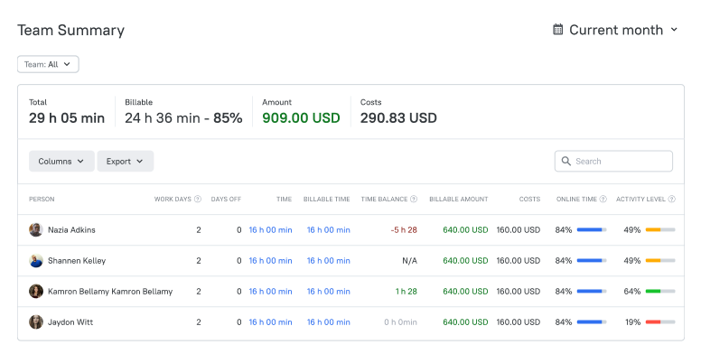Open Jaydon Witt's name

tap(70, 322)
